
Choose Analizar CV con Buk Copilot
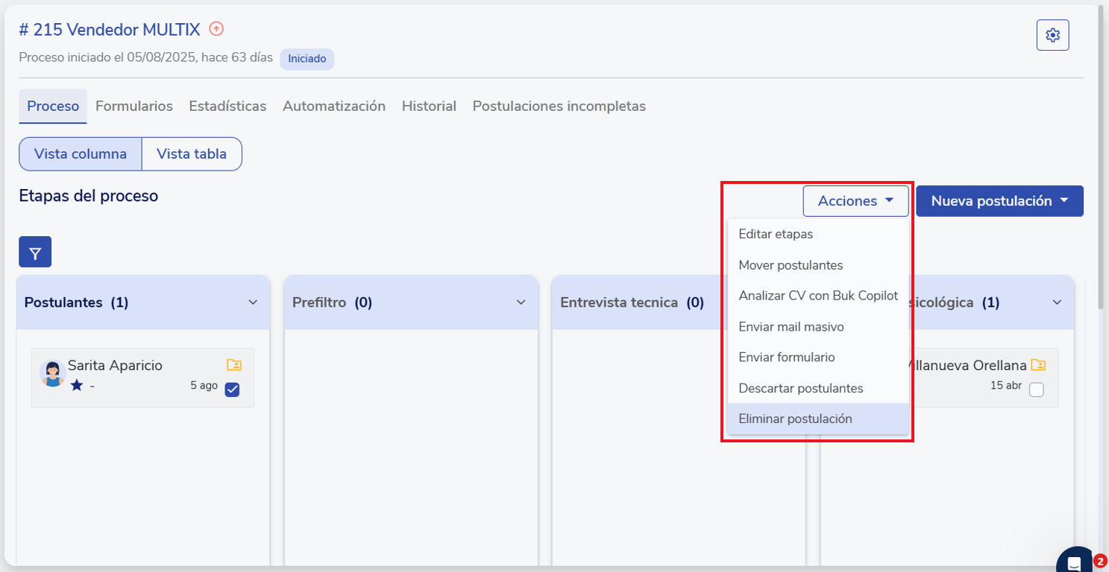(x=817, y=296)
